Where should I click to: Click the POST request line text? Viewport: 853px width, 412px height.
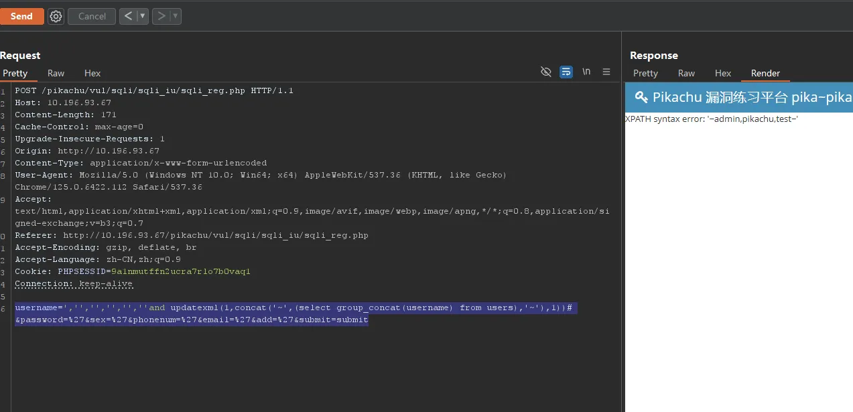pos(154,90)
